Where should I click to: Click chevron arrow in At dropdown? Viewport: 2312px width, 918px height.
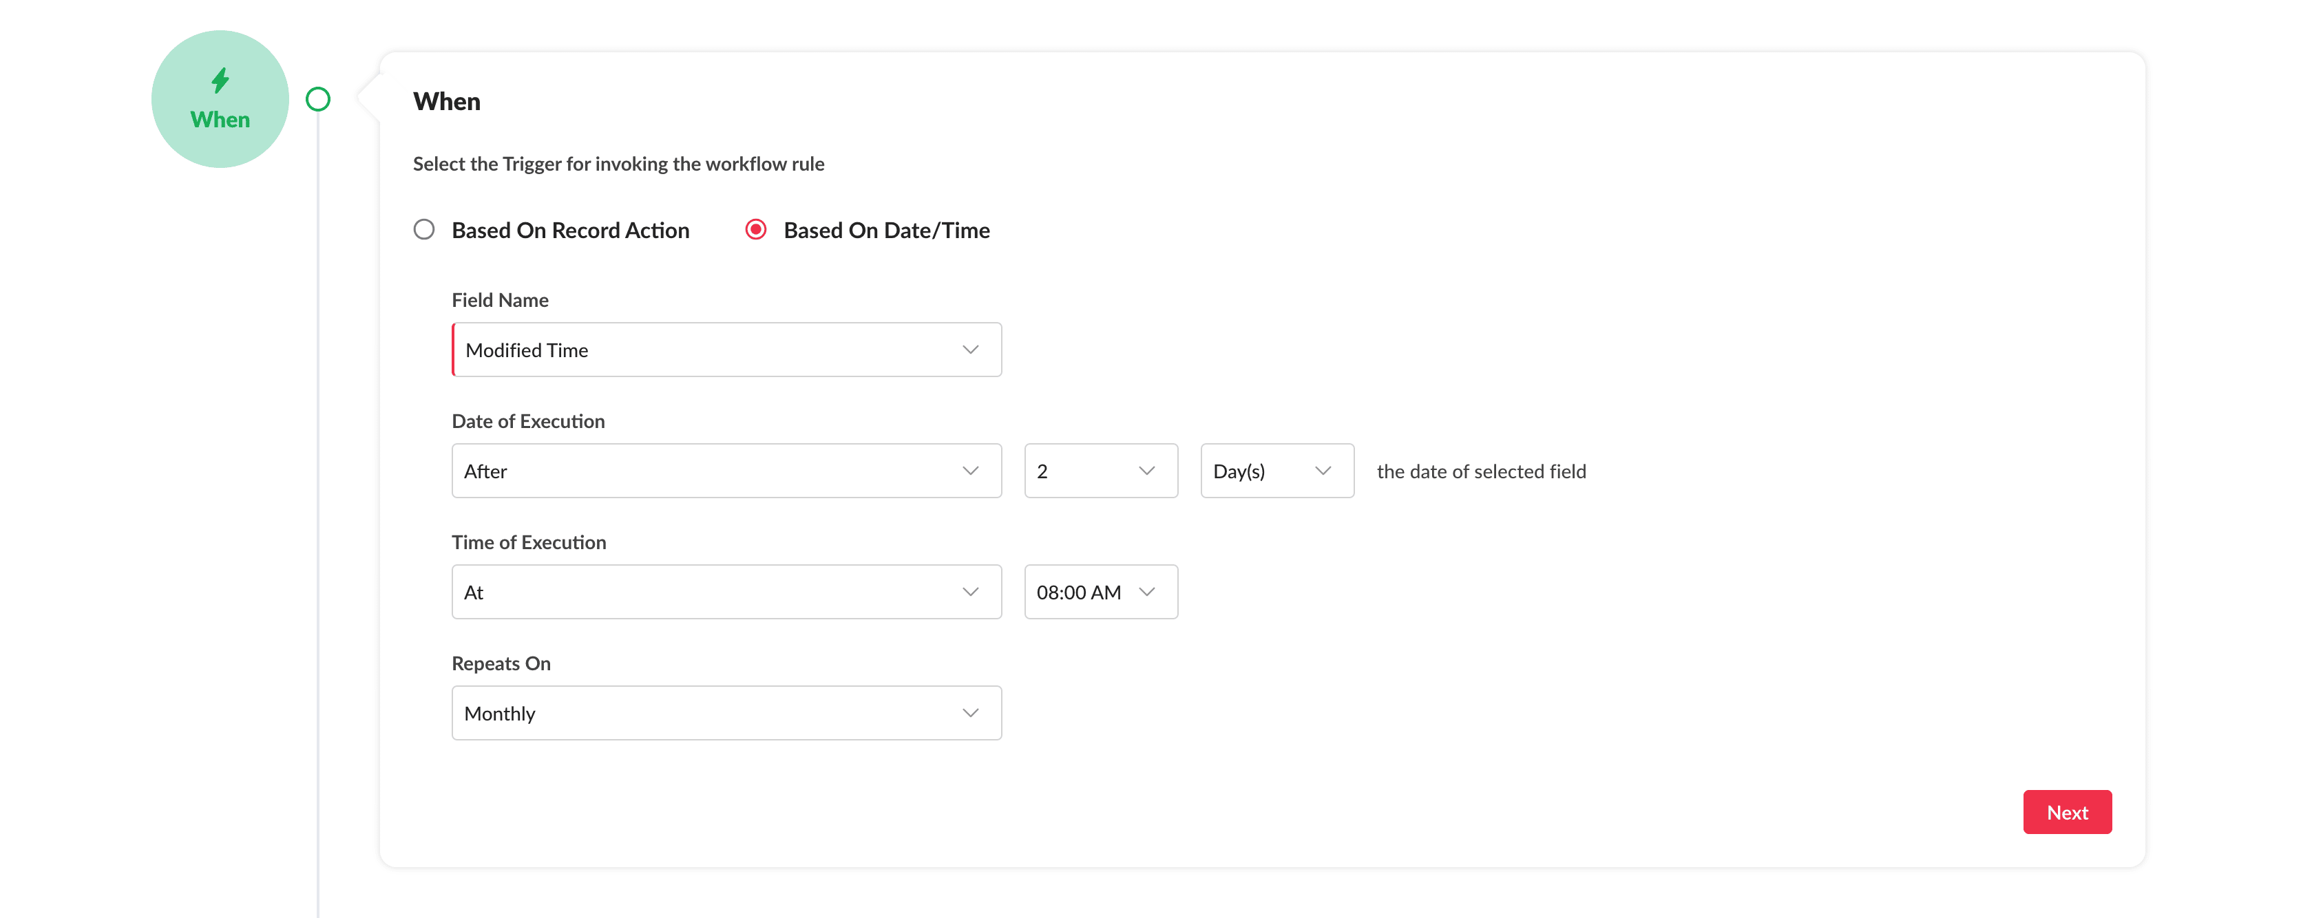coord(970,593)
